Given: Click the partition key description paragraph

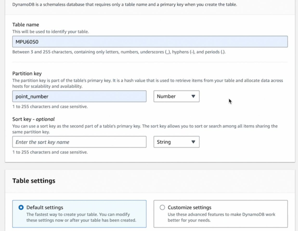Looking at the screenshot, I should pyautogui.click(x=147, y=83).
